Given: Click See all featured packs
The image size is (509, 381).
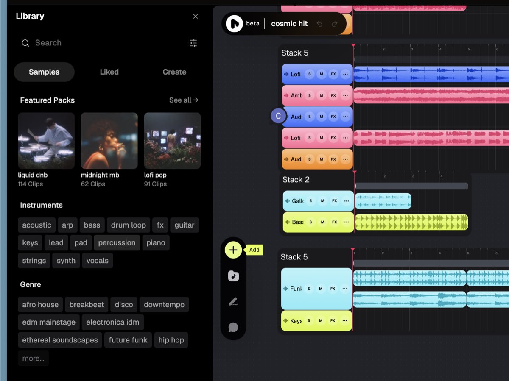Looking at the screenshot, I should pos(184,100).
